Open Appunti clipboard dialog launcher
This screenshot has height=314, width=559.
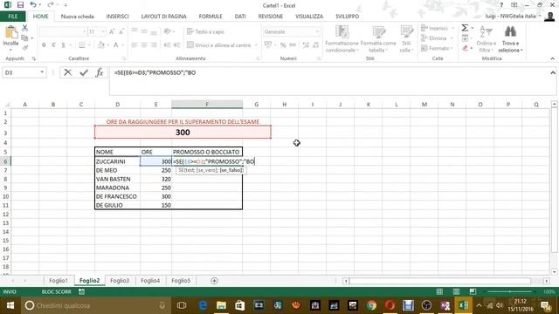tap(34, 58)
